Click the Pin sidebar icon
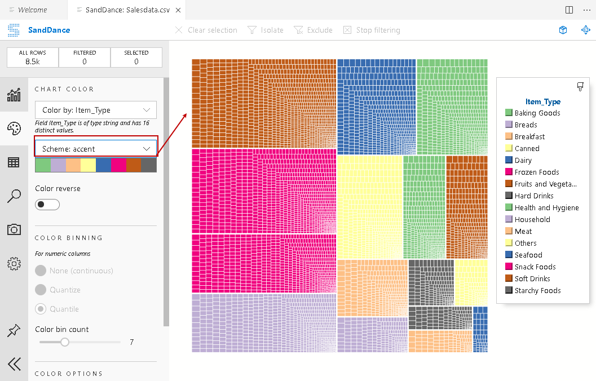This screenshot has height=381, width=596. pyautogui.click(x=14, y=331)
